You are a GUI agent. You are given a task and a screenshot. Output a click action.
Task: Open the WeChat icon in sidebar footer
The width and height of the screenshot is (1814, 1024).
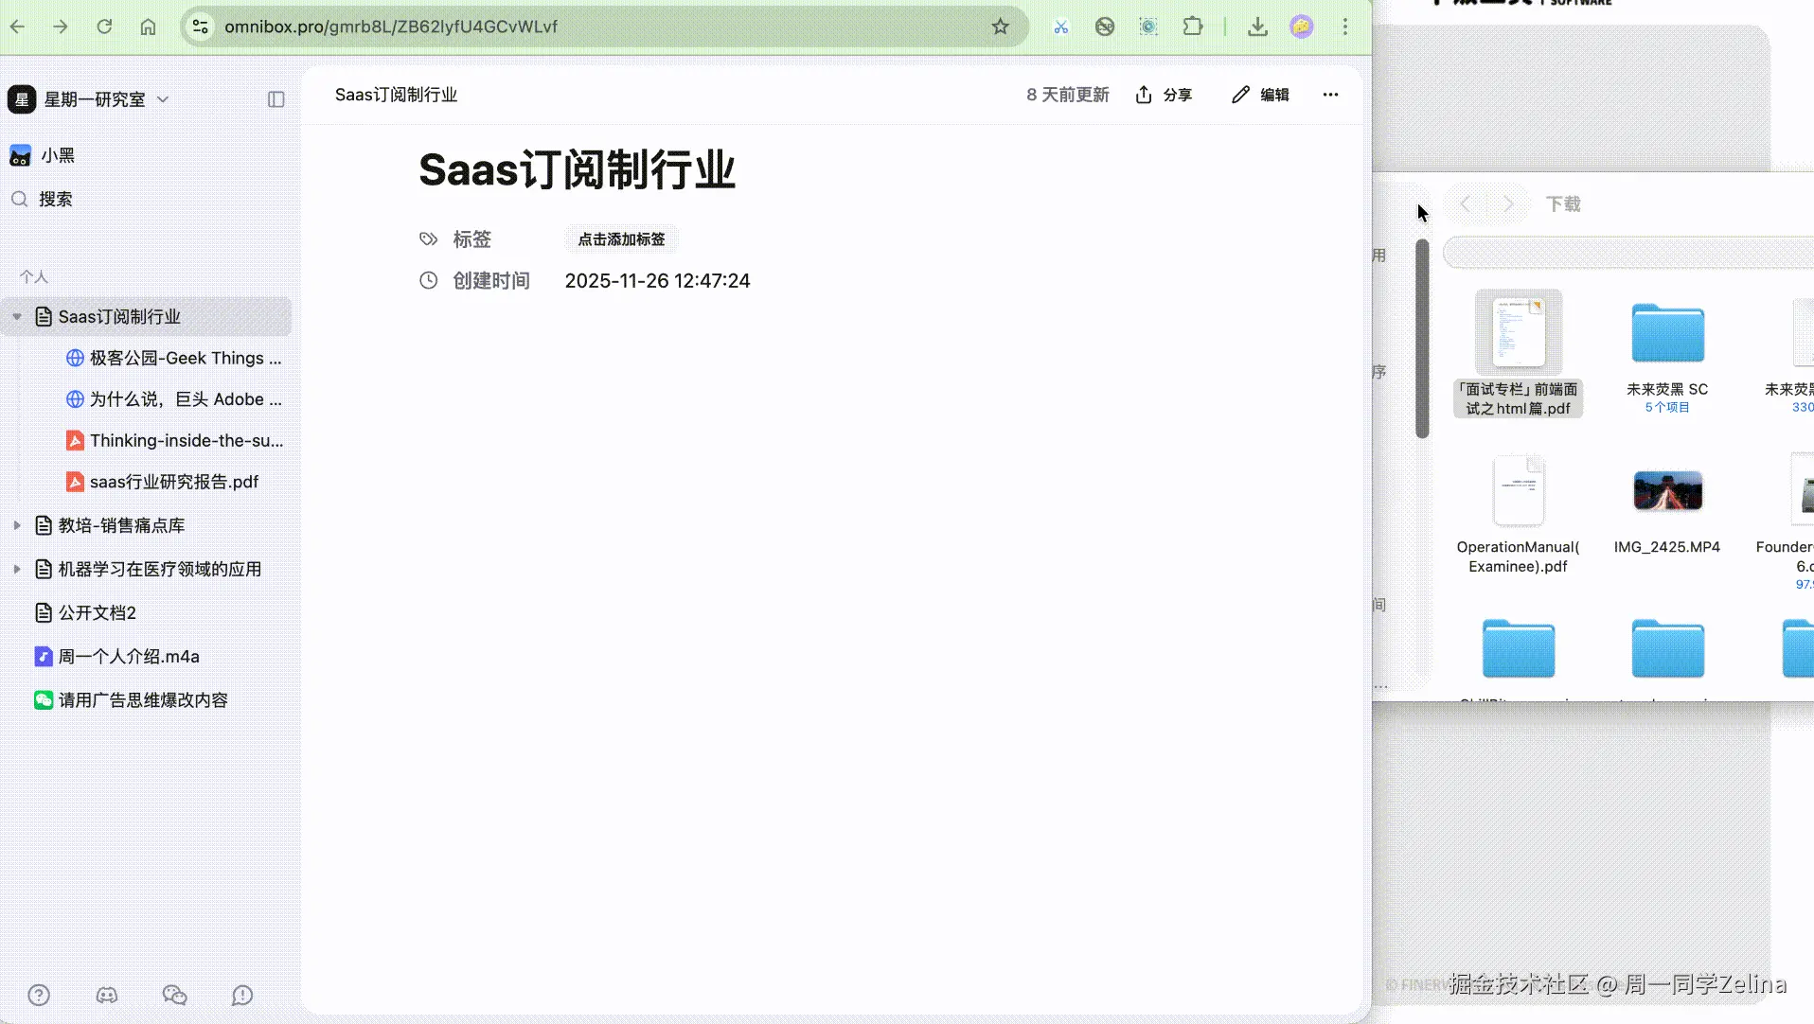click(x=175, y=995)
